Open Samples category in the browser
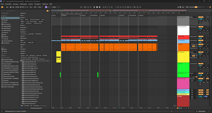Screen dimensions: 212x113 [x=6, y=37]
